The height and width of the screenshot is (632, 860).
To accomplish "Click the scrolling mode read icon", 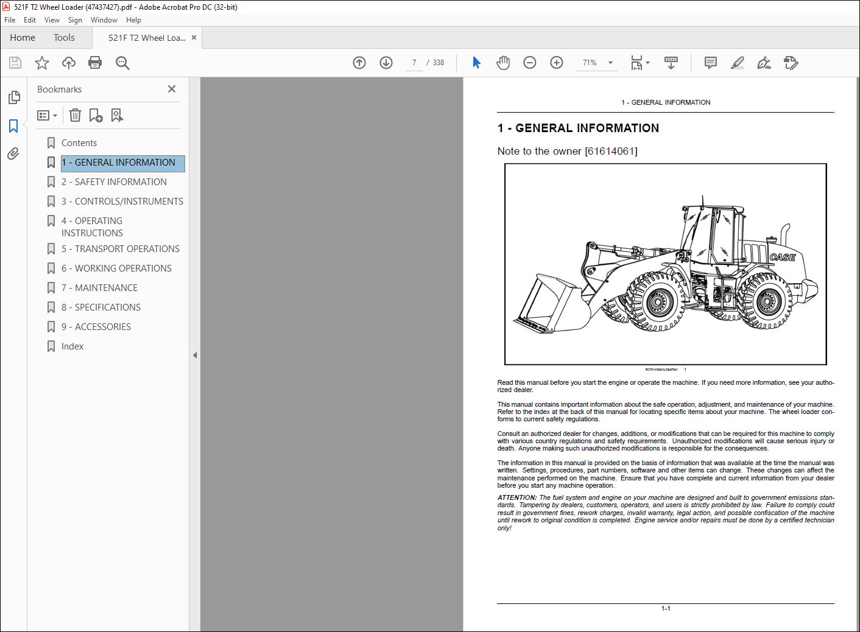I will (x=671, y=63).
